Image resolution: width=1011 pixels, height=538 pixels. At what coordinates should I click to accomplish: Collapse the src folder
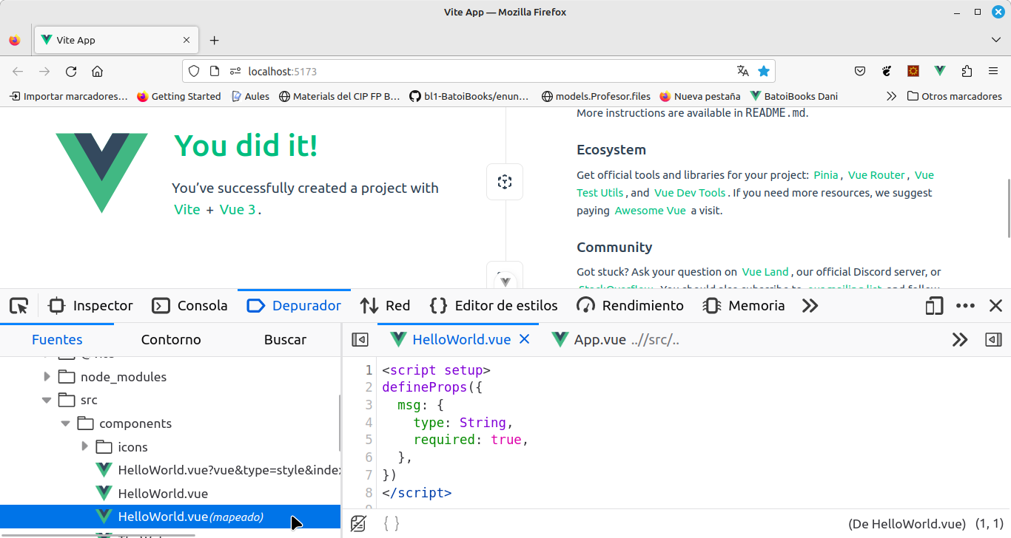pos(47,400)
